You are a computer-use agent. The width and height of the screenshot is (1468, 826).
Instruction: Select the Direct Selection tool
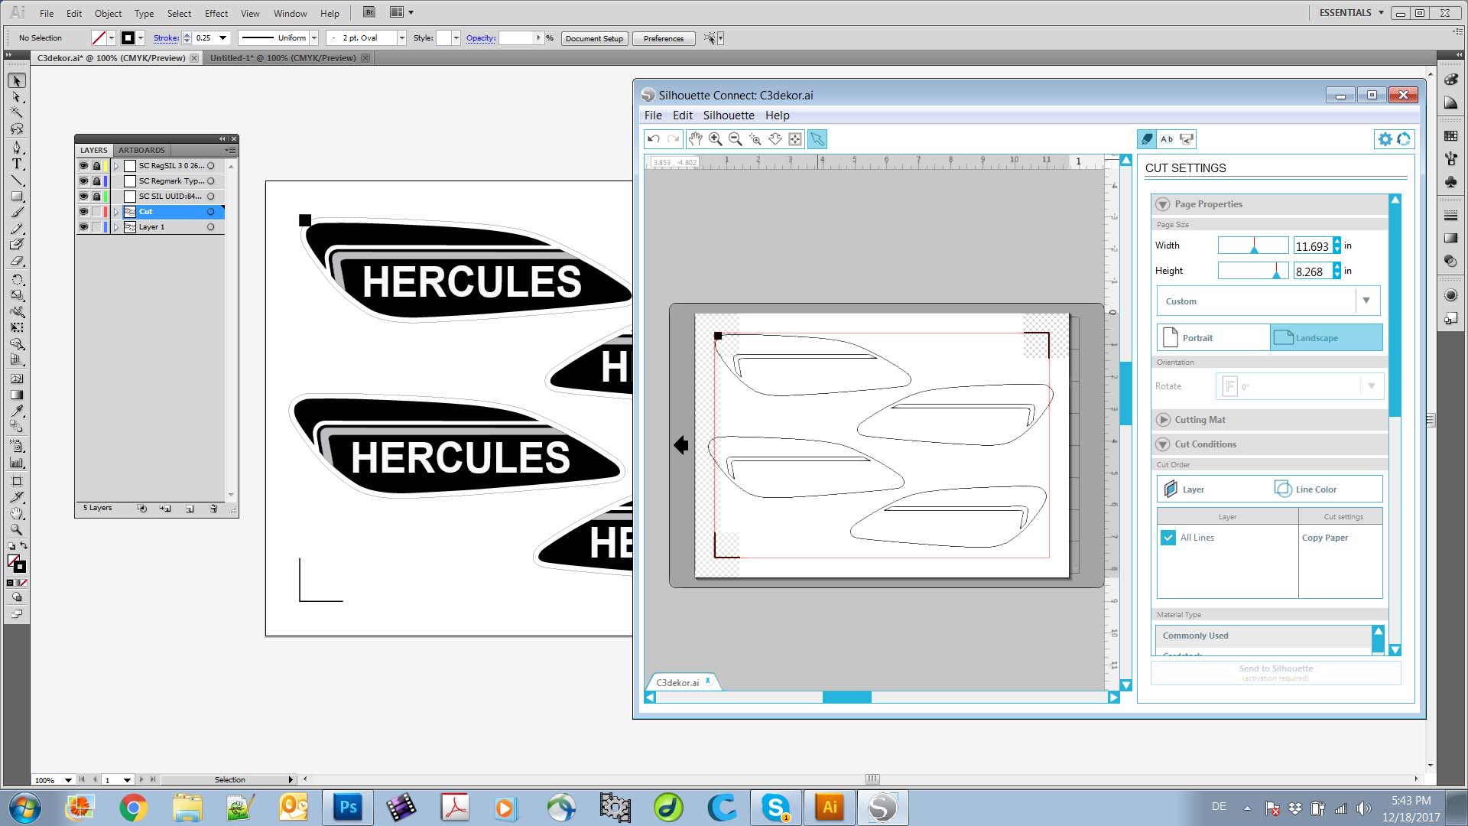17,97
